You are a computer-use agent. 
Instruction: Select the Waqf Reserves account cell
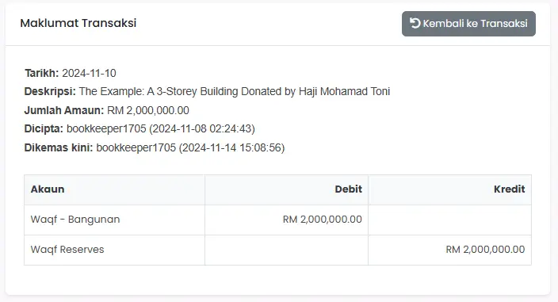pyautogui.click(x=114, y=250)
